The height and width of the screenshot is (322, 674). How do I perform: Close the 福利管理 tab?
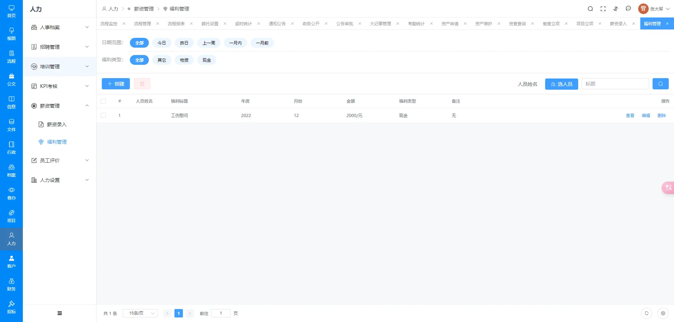click(667, 24)
